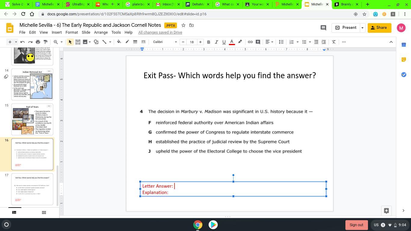Image resolution: width=411 pixels, height=231 pixels.
Task: Toggle underline formatting
Action: click(x=224, y=42)
